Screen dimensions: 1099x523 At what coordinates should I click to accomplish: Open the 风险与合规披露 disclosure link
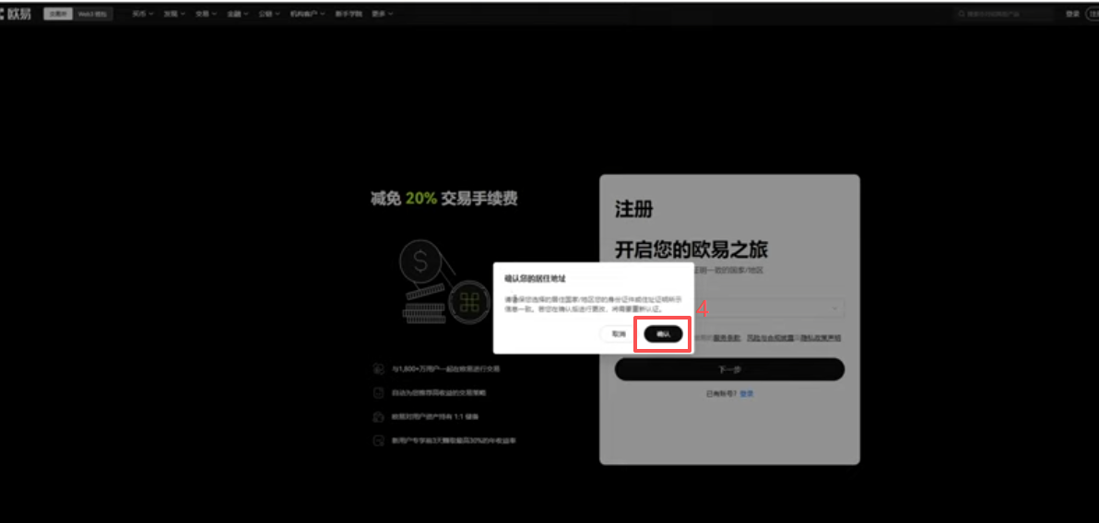click(770, 338)
